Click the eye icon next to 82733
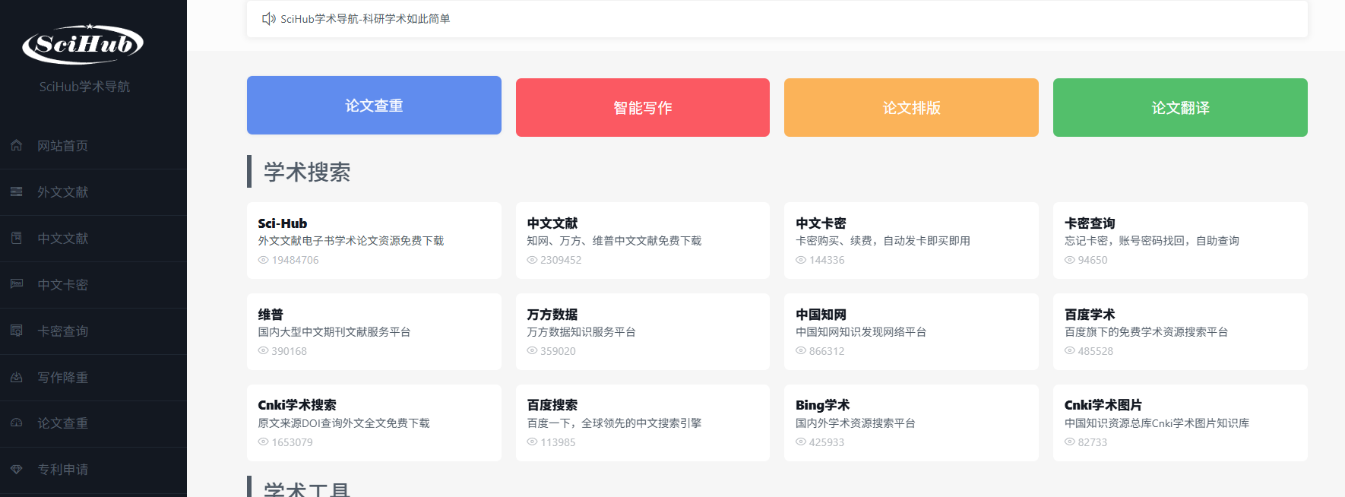This screenshot has height=497, width=1345. (x=1070, y=442)
